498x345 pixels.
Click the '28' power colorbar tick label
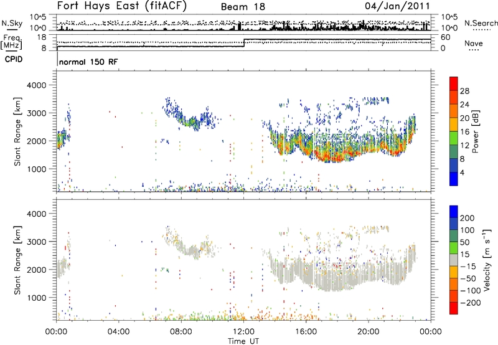pos(464,91)
